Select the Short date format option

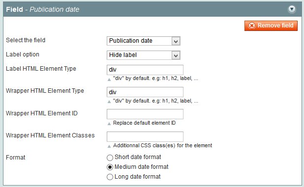pos(110,158)
